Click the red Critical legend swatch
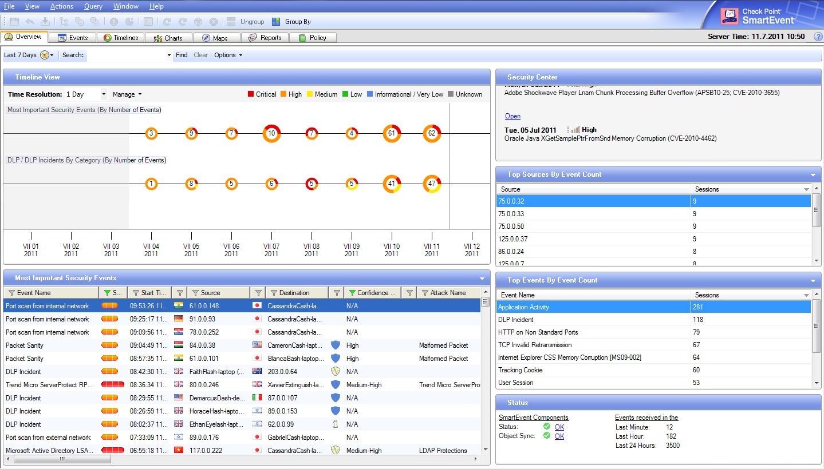The image size is (824, 469). 251,94
